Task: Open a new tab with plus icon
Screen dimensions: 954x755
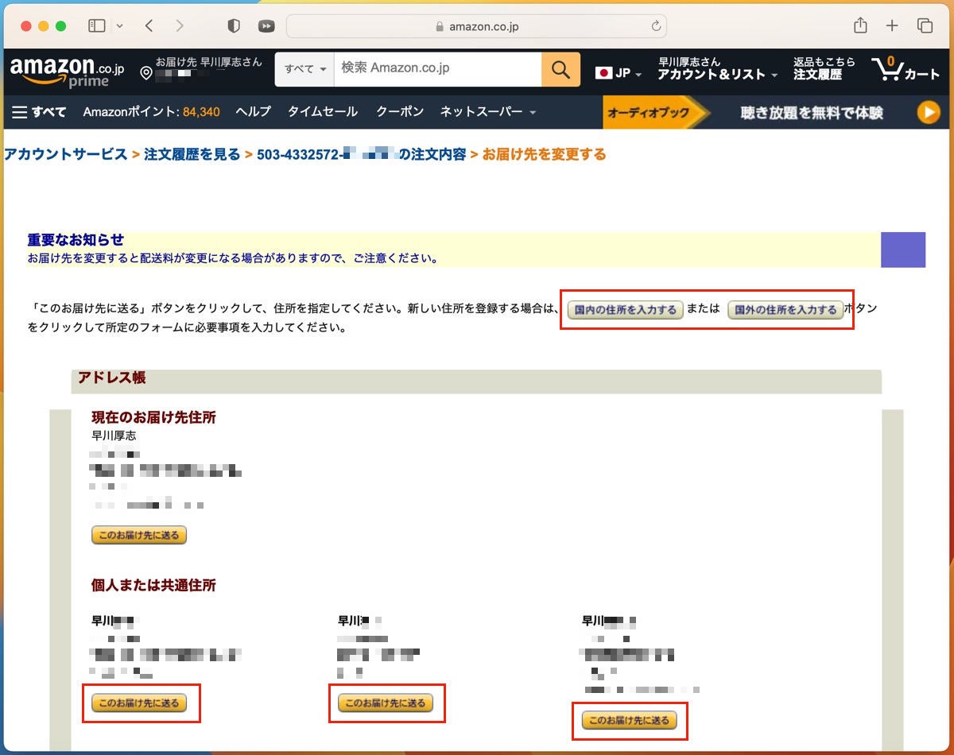Action: pos(892,26)
